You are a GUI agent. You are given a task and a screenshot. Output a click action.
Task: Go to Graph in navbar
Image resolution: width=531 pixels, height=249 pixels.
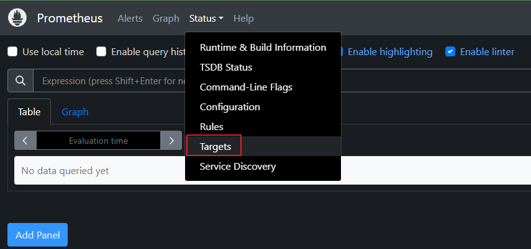coord(166,18)
